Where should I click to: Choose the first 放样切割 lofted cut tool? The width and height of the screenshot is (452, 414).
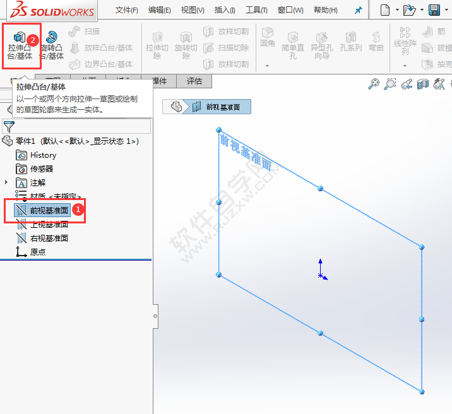(226, 32)
